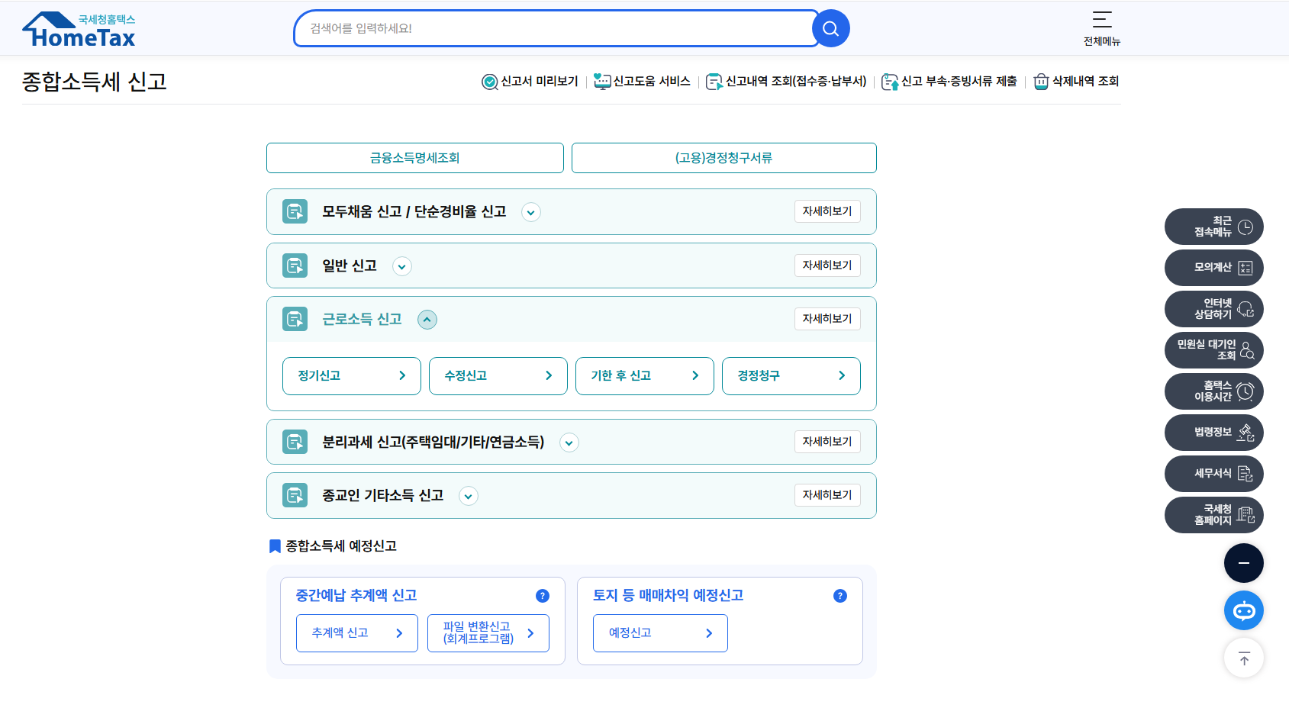Open 국세청 홈페이지 side button
1289x708 pixels.
pos(1214,515)
